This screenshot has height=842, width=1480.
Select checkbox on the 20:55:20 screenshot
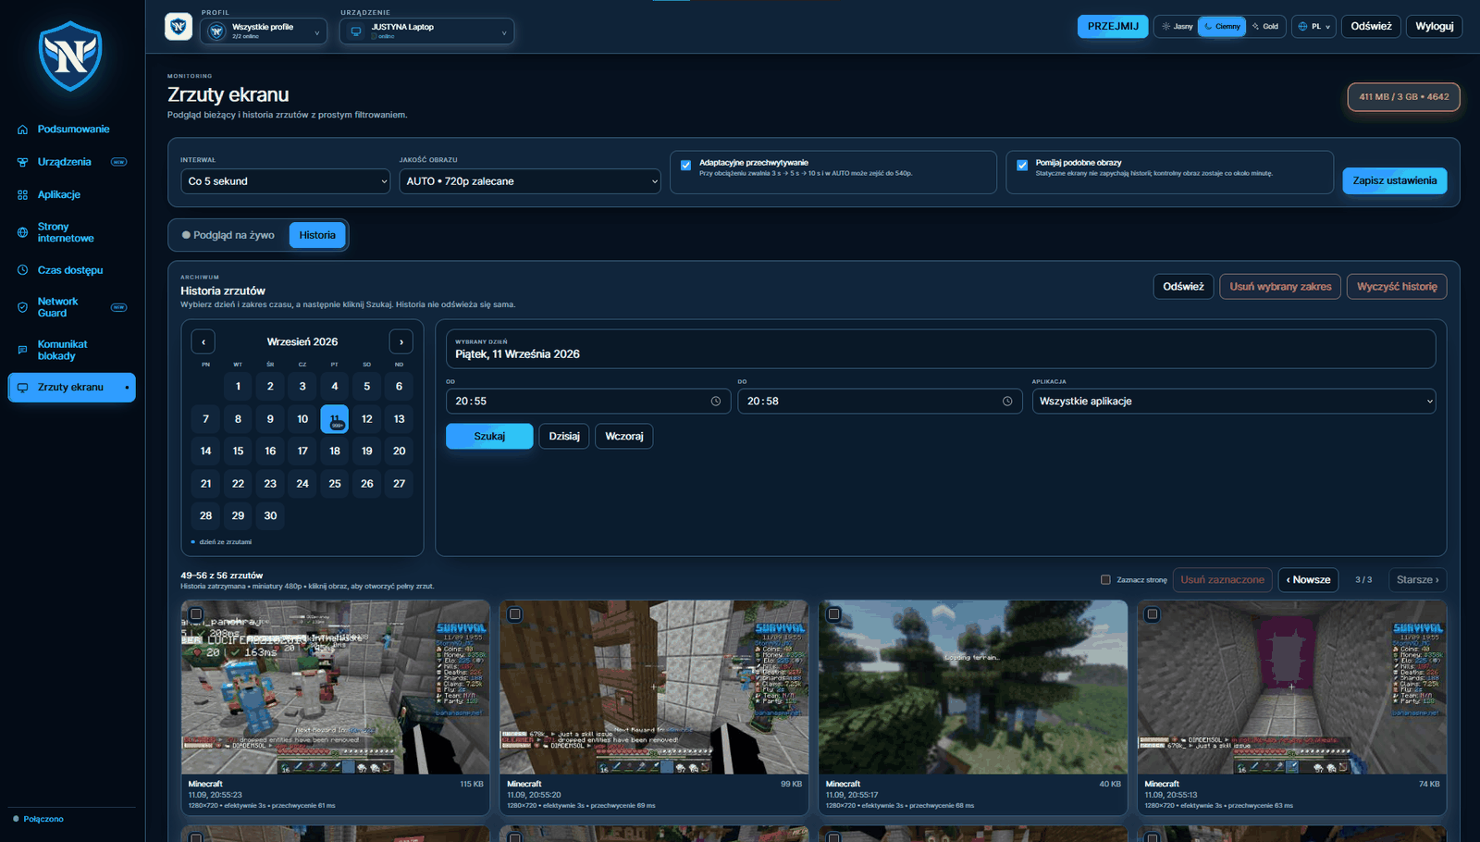coord(515,614)
